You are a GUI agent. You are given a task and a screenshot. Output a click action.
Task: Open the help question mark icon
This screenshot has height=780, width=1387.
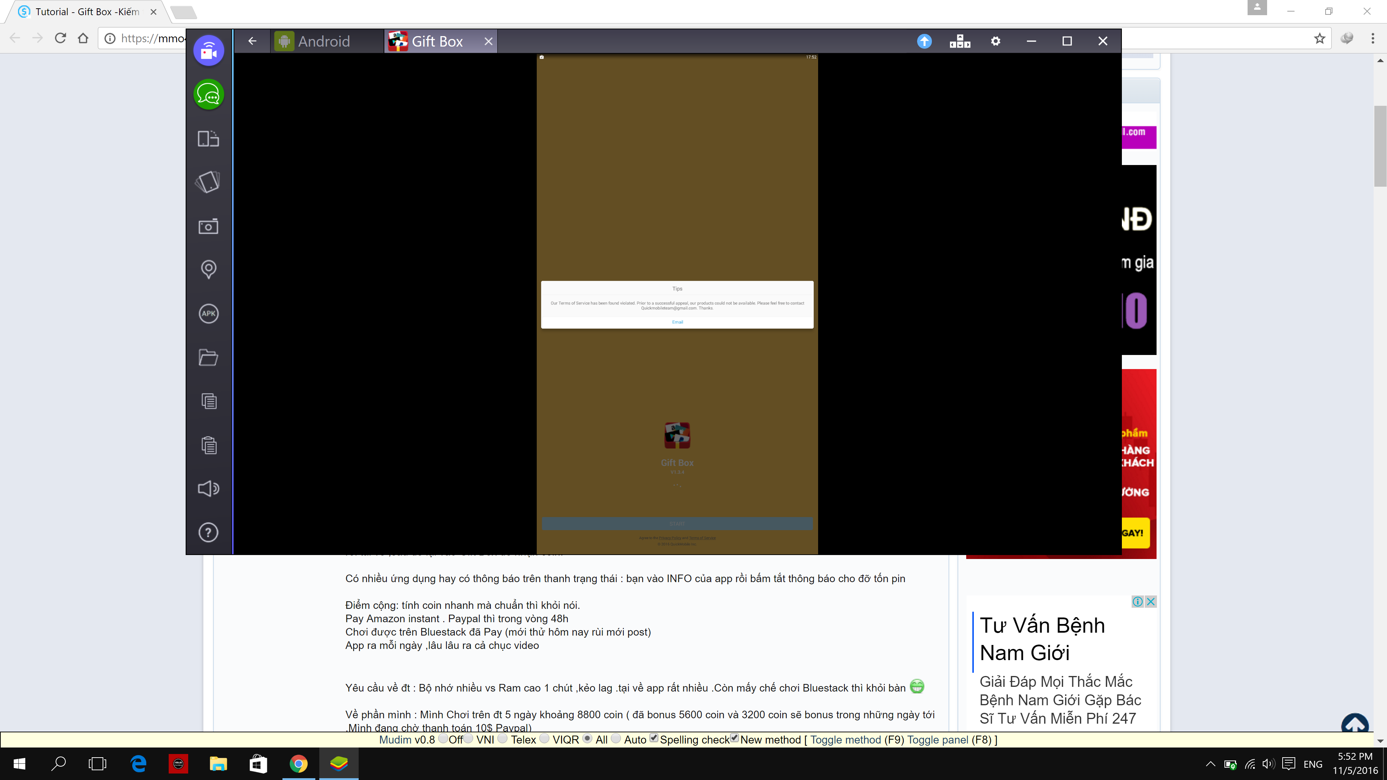coord(208,532)
